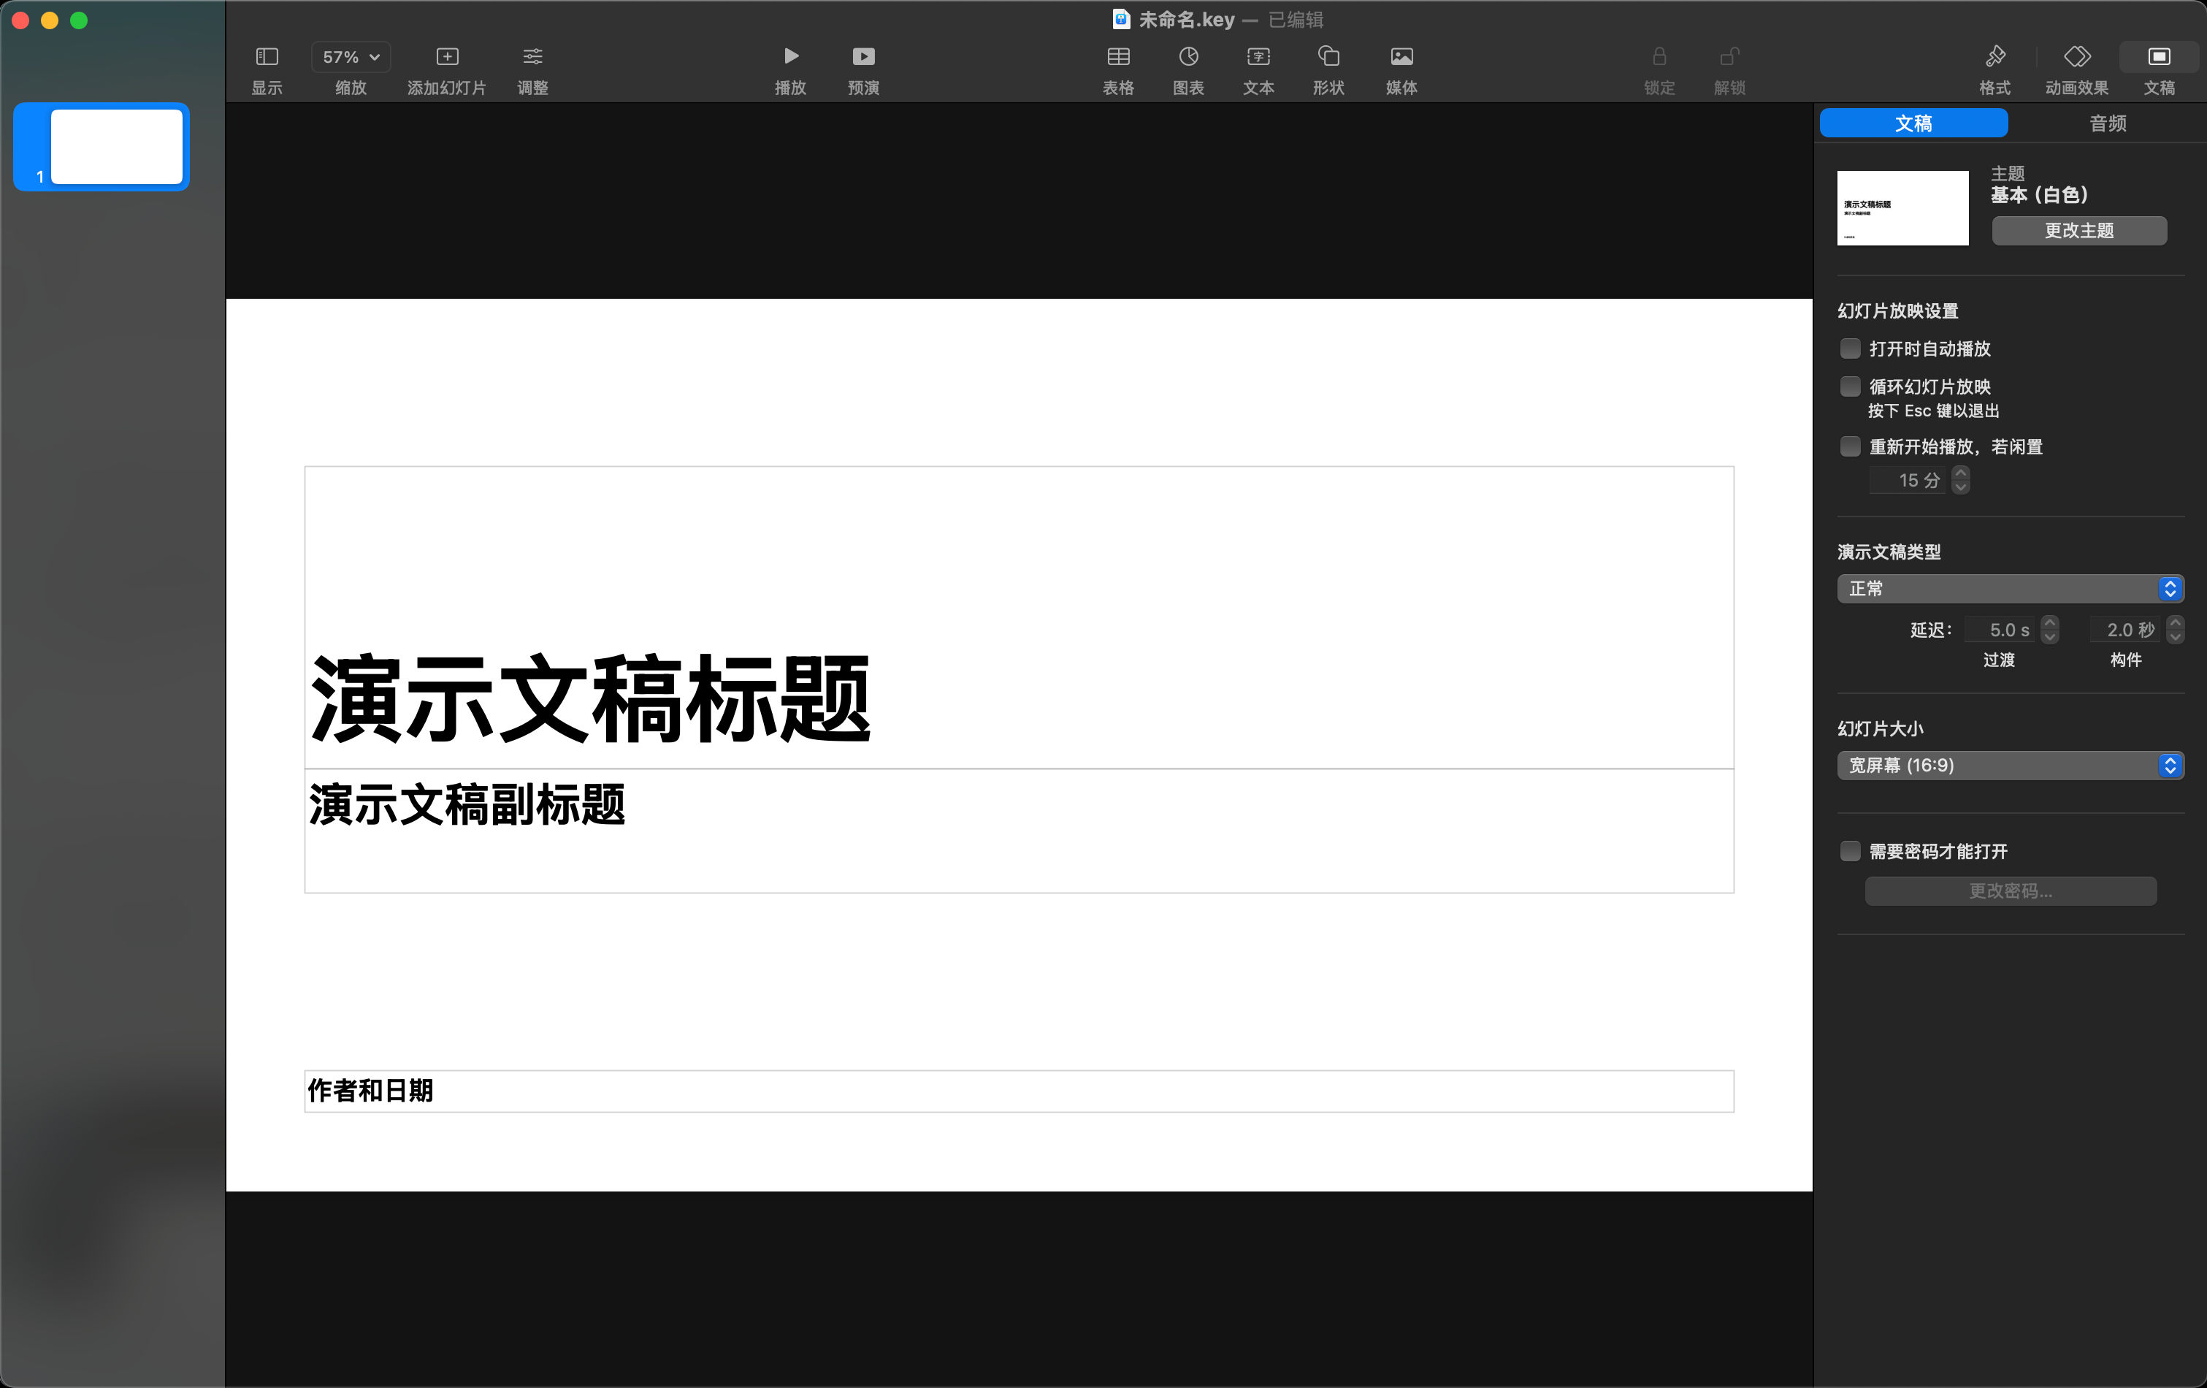Select slide 1 thumbnail in navigator
Screen dimensions: 2207x1388
tap(116, 147)
